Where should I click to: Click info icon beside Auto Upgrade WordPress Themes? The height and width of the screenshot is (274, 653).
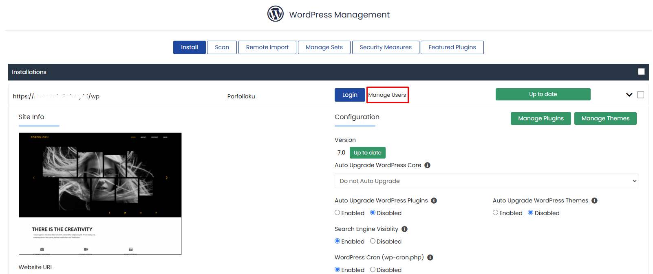594,200
